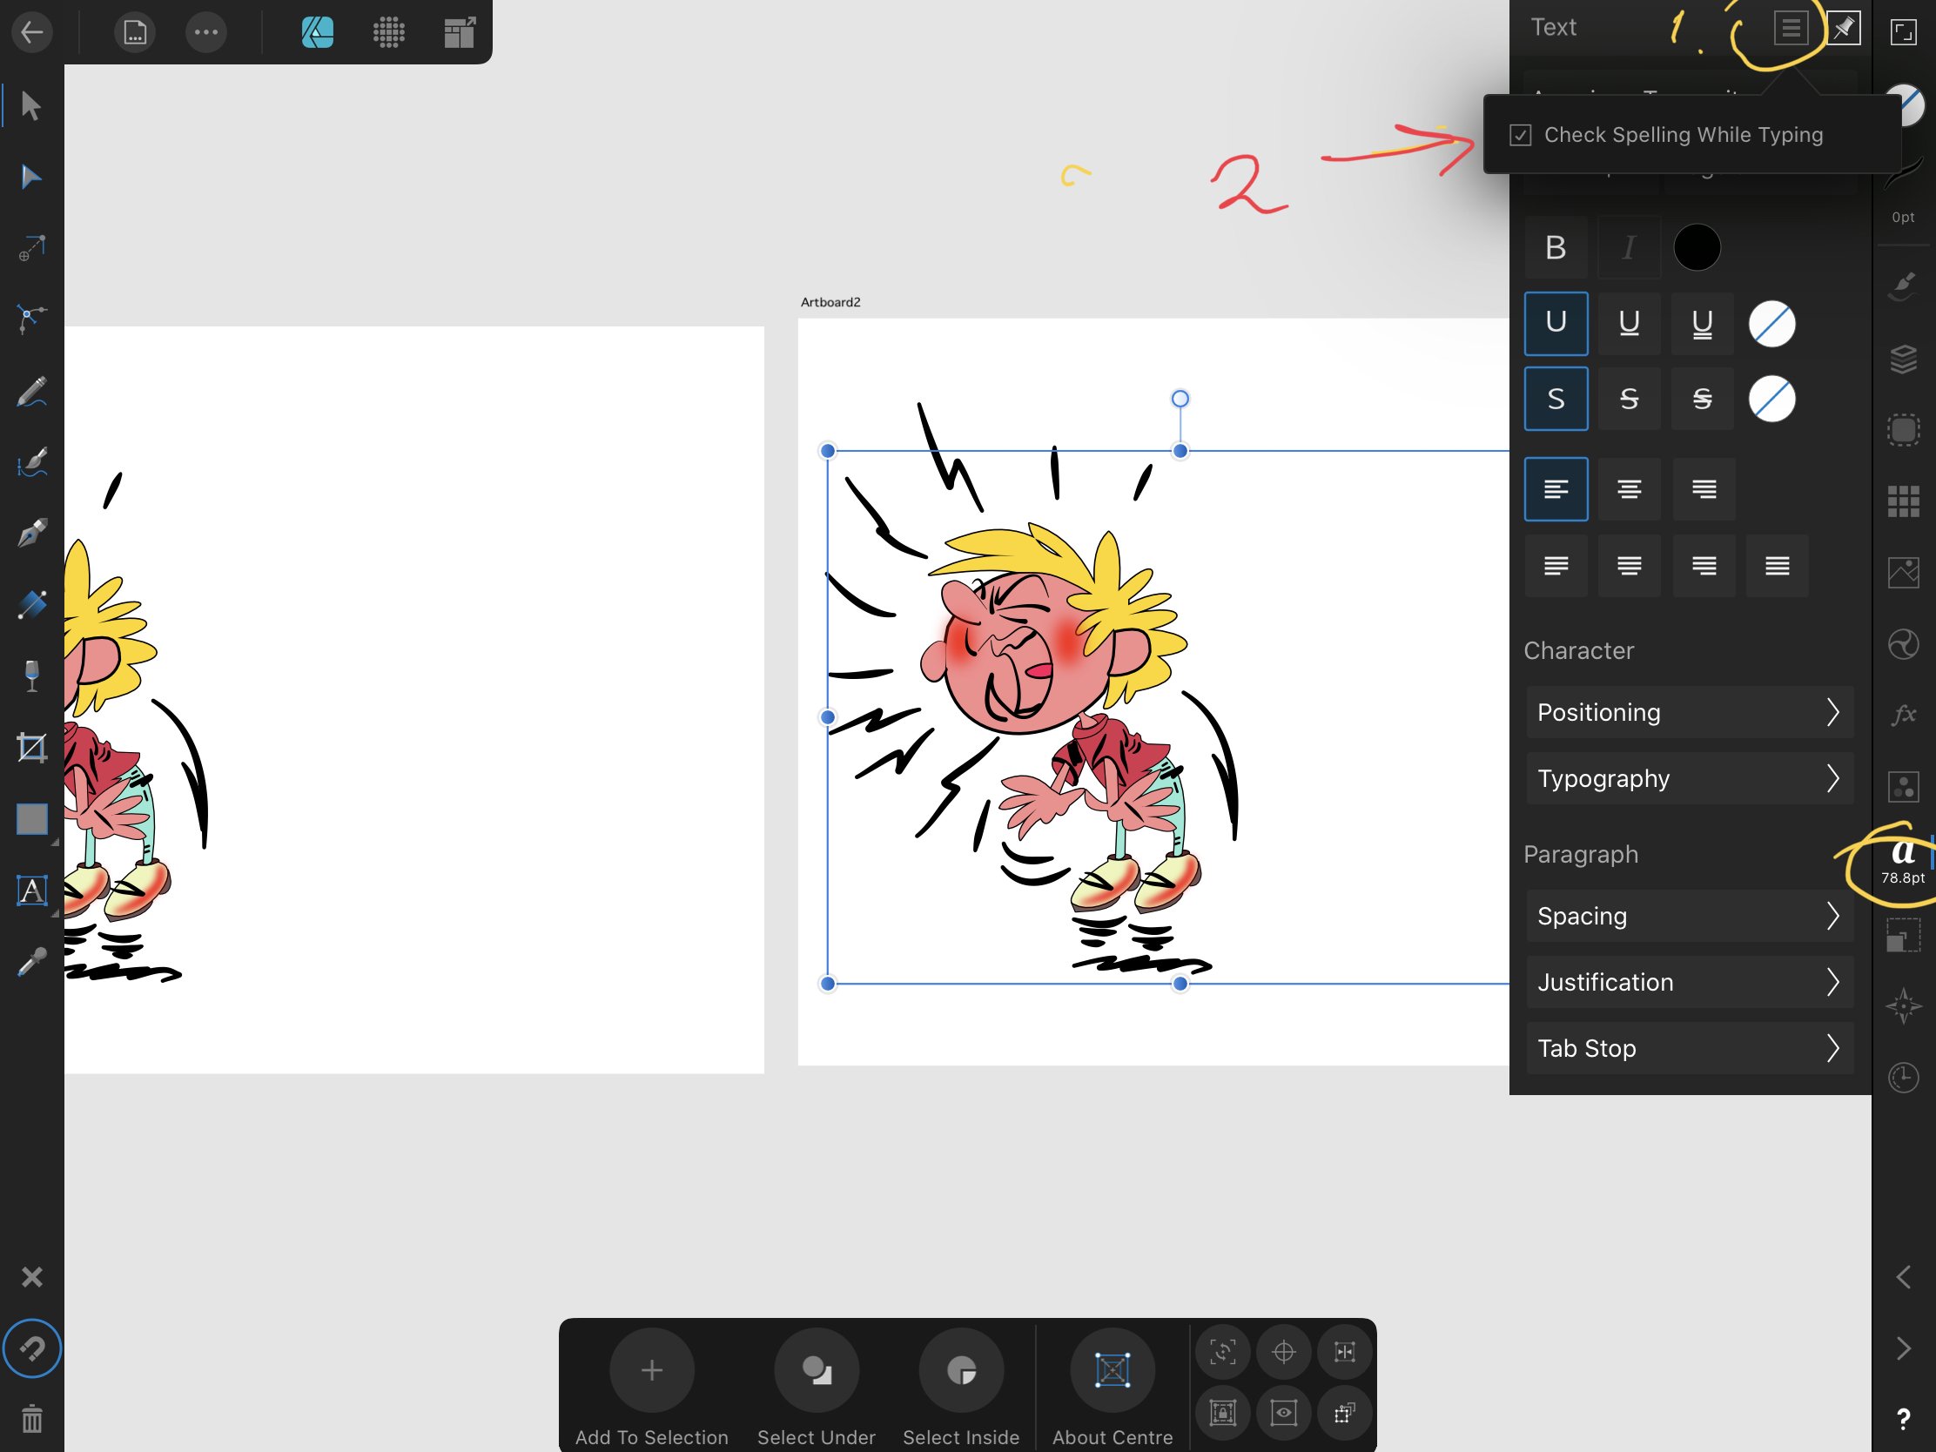Viewport: 1936px width, 1452px height.
Task: Select the Pencil tool
Action: [x=31, y=391]
